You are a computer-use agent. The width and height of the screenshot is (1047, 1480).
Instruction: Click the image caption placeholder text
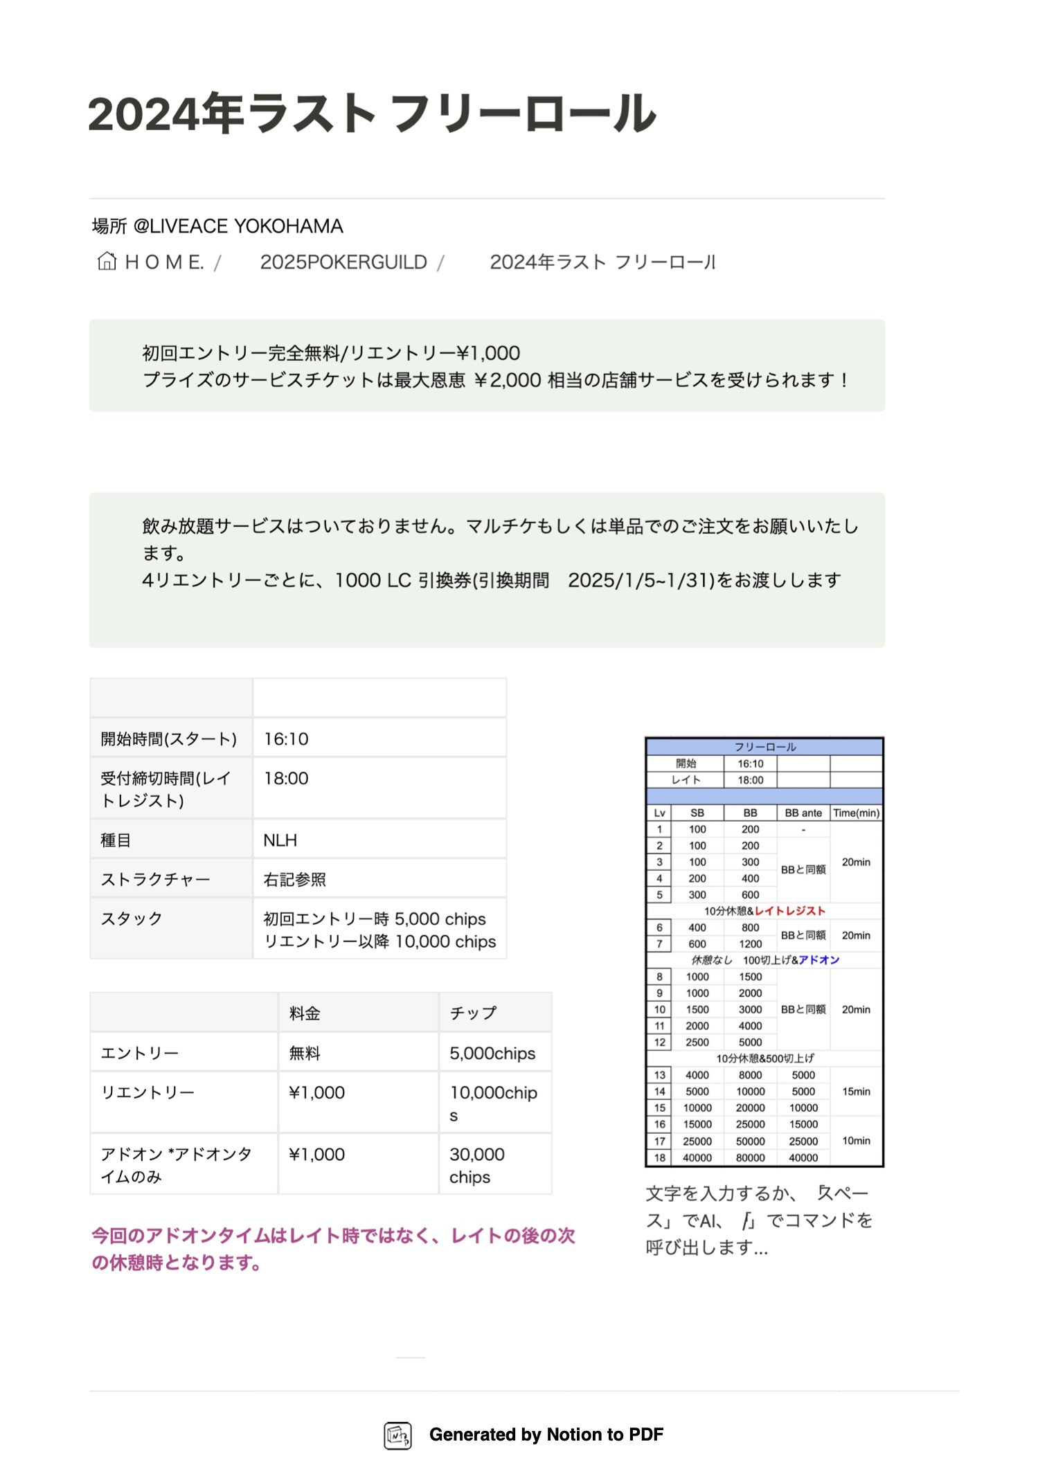[x=759, y=1220]
